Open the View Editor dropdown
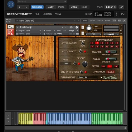This screenshot has height=132, width=132. (111, 7)
